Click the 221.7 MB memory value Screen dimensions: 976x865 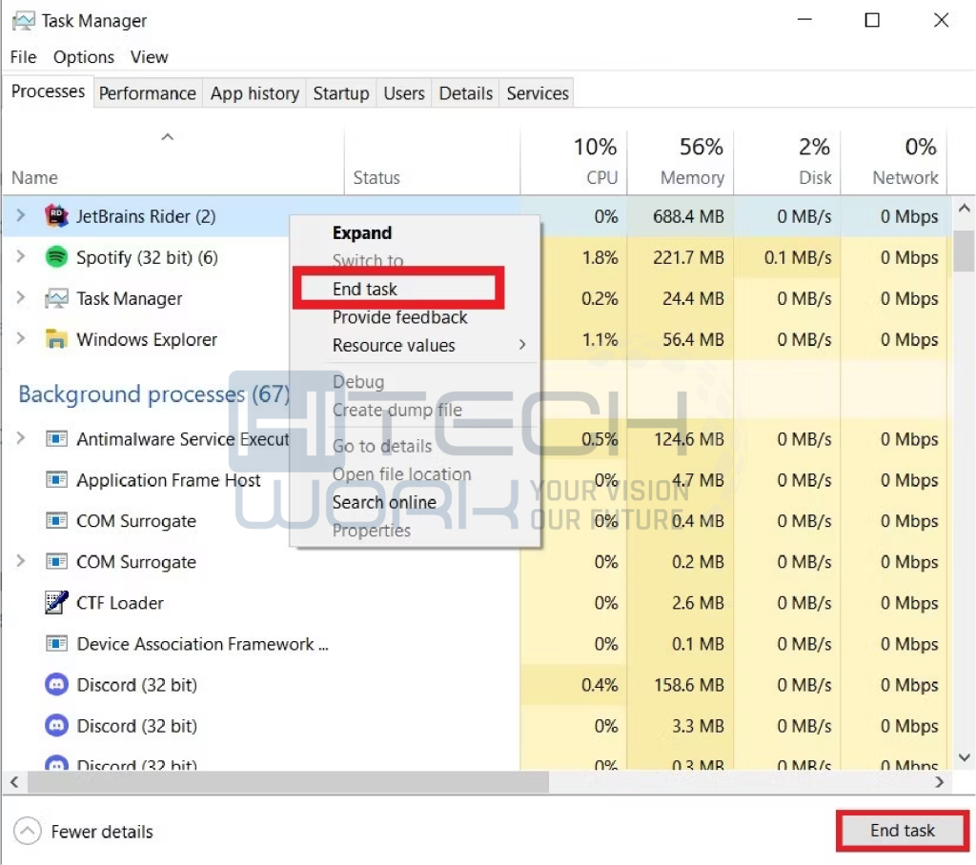688,257
